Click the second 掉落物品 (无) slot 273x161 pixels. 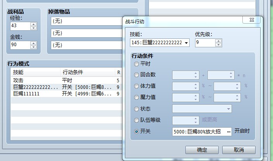pos(87,33)
